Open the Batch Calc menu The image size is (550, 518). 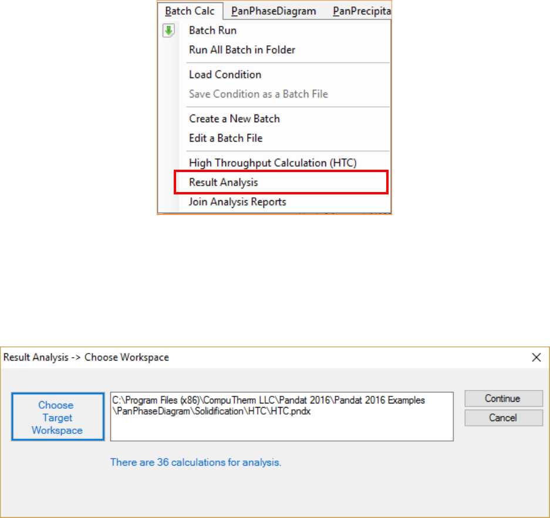tap(190, 11)
